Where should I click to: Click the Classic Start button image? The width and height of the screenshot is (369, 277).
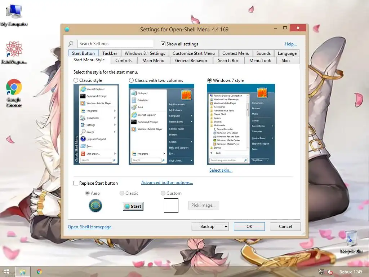tap(133, 206)
